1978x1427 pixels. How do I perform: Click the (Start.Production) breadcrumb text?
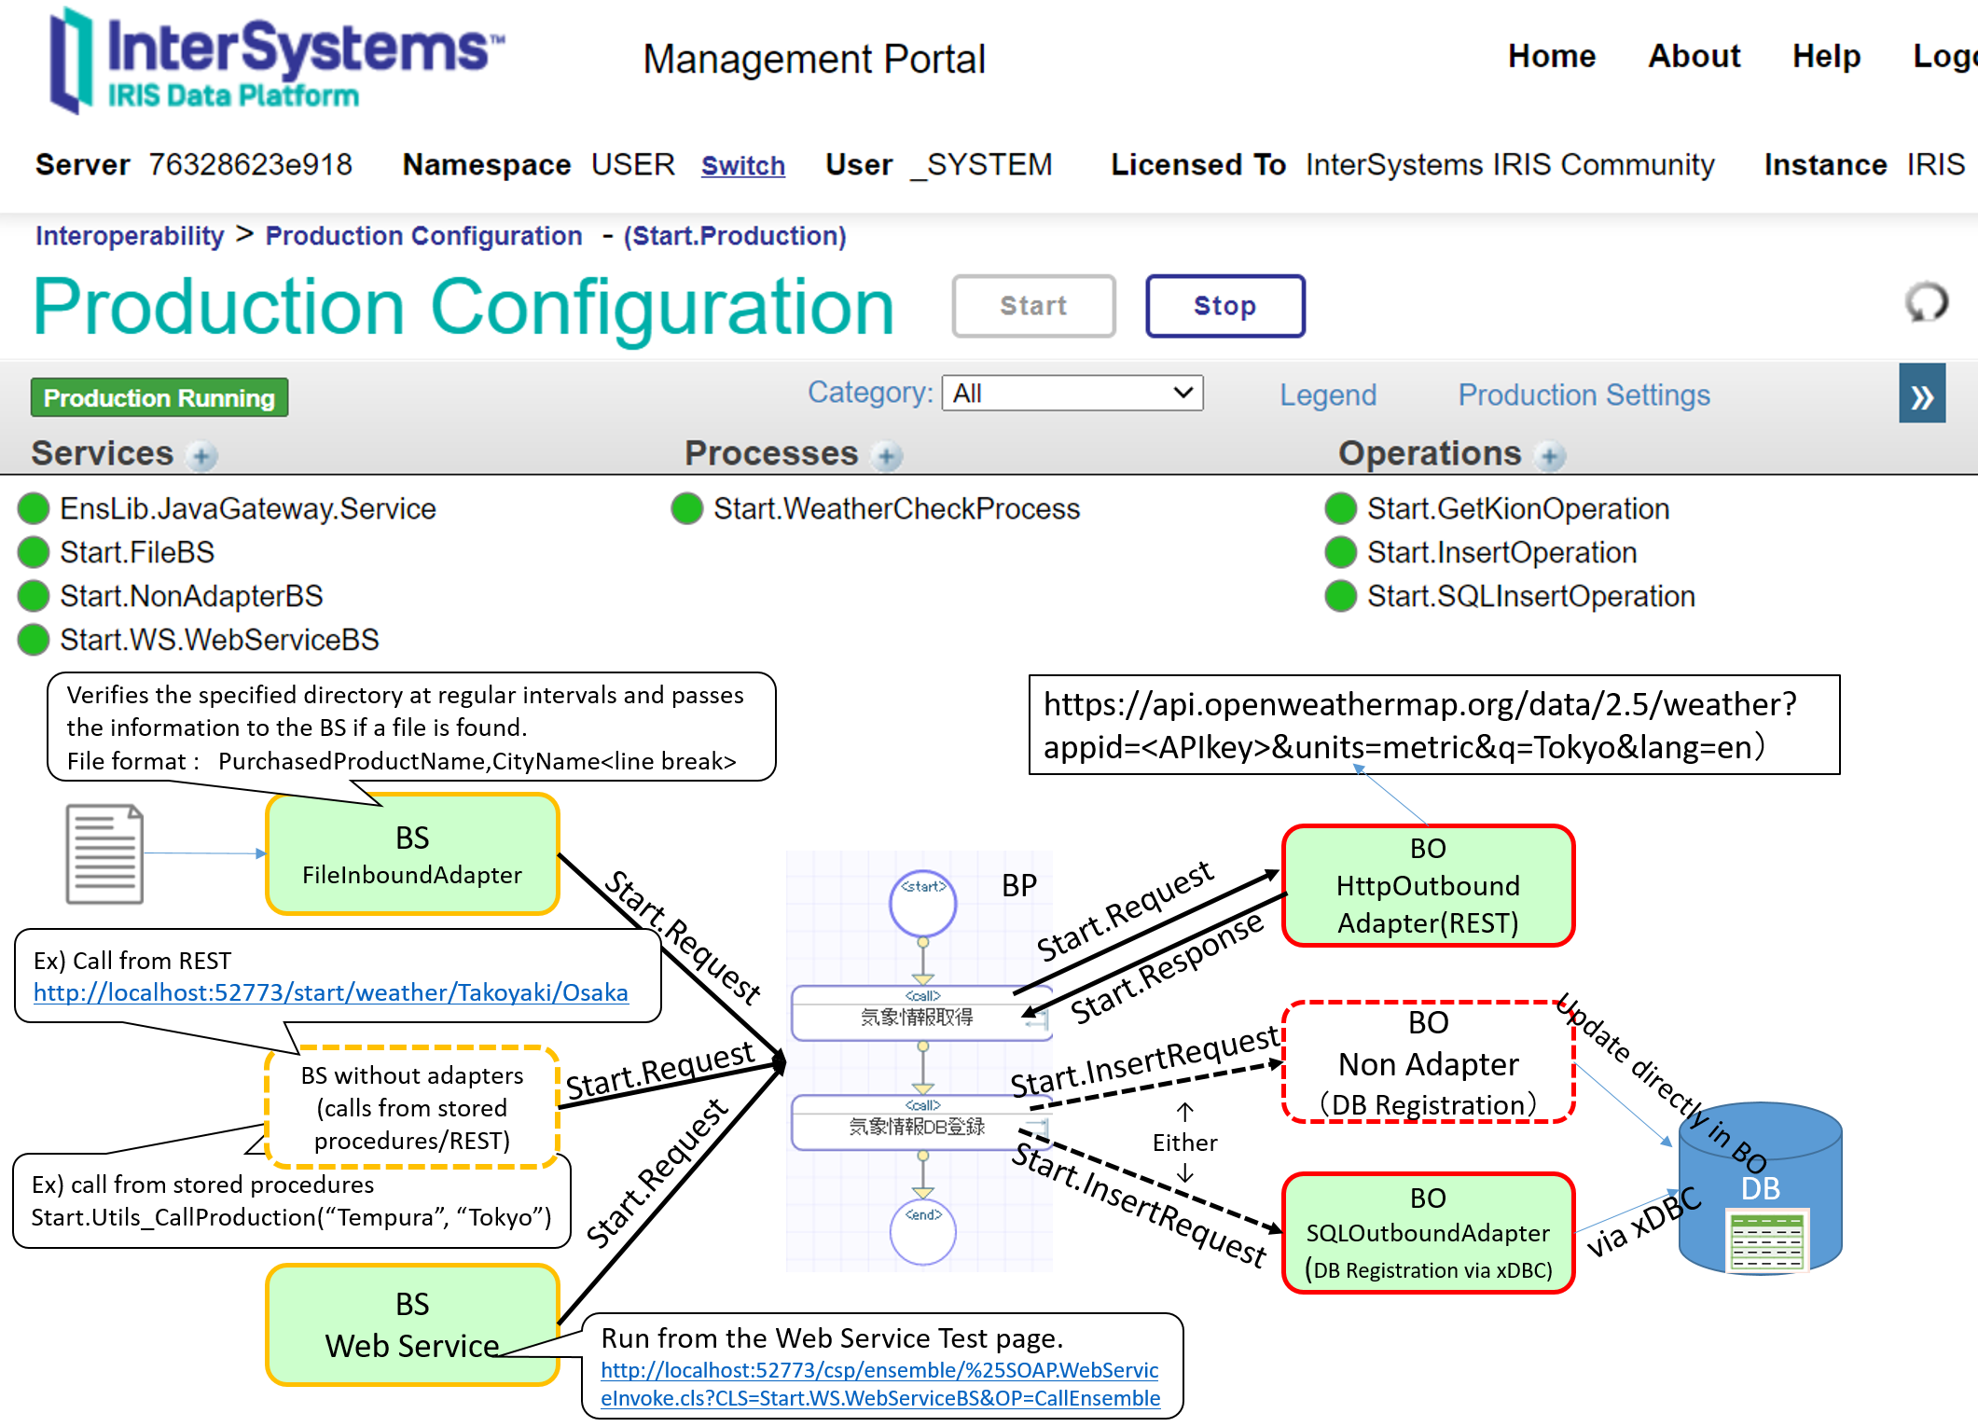[x=735, y=236]
